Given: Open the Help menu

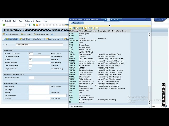Looking at the screenshot, I should pos(46,21).
